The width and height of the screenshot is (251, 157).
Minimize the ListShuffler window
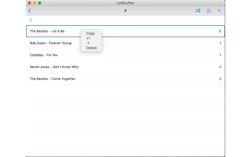click(x=35, y=3)
